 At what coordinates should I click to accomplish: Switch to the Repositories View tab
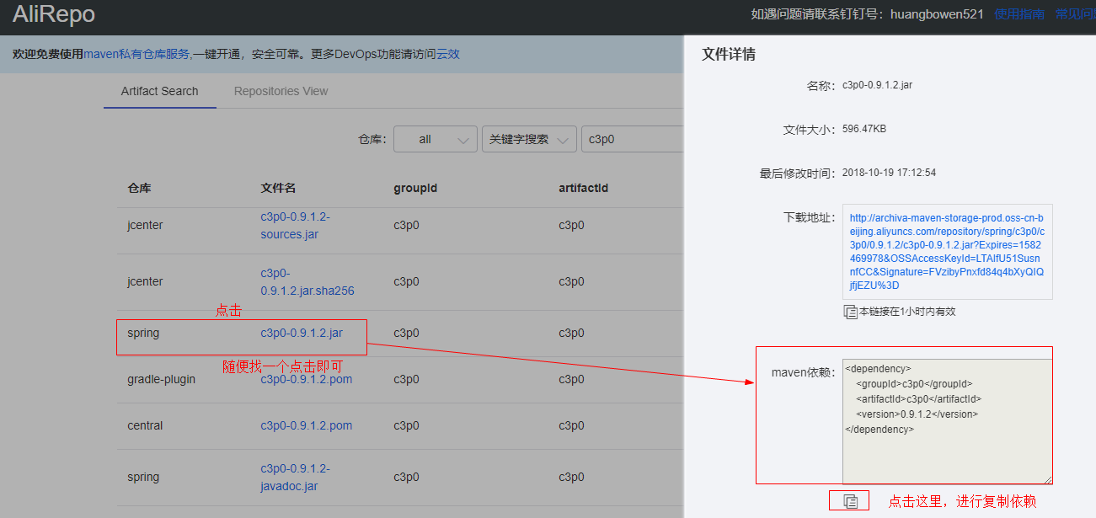point(281,91)
